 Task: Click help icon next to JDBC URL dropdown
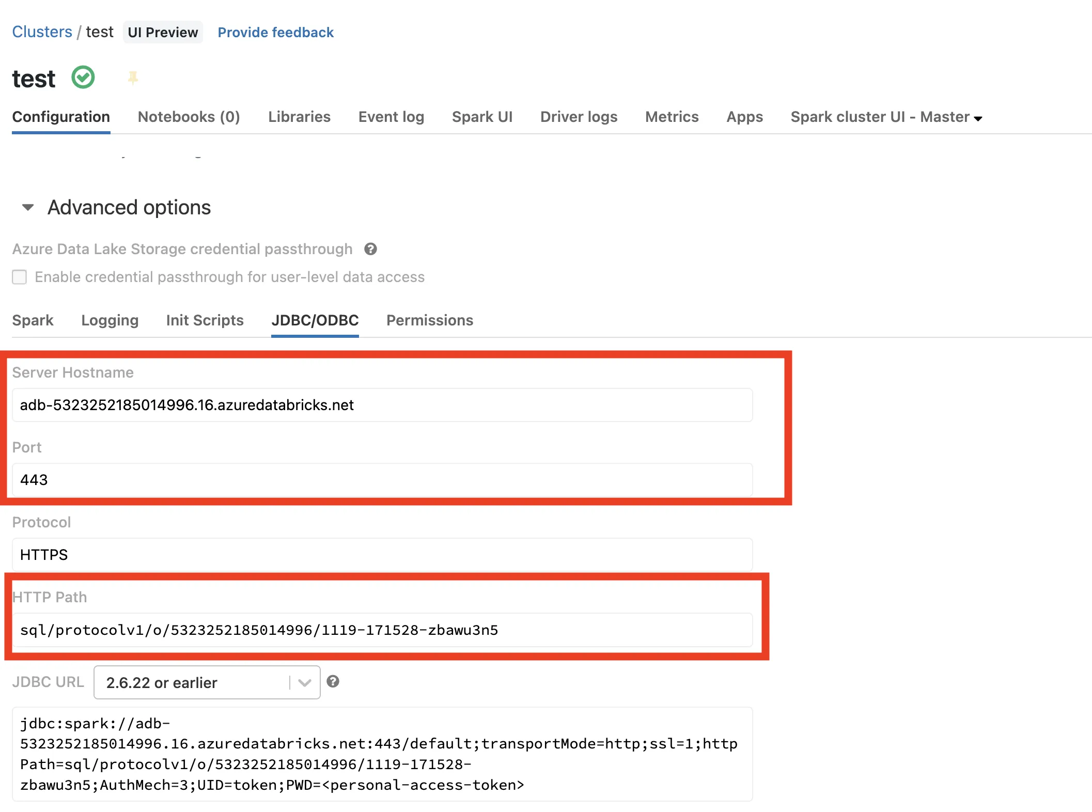pyautogui.click(x=333, y=682)
